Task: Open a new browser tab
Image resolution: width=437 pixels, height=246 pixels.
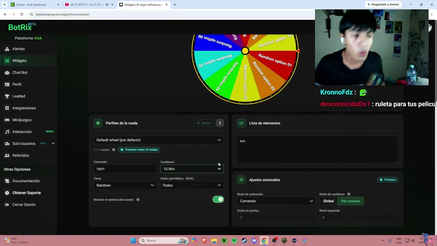Action: (175, 5)
